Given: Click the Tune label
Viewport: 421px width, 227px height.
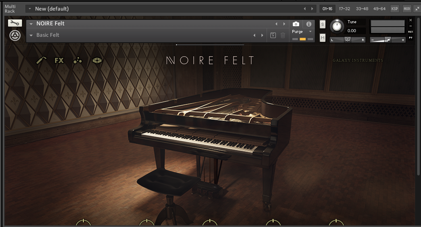Looking at the screenshot, I should 352,22.
